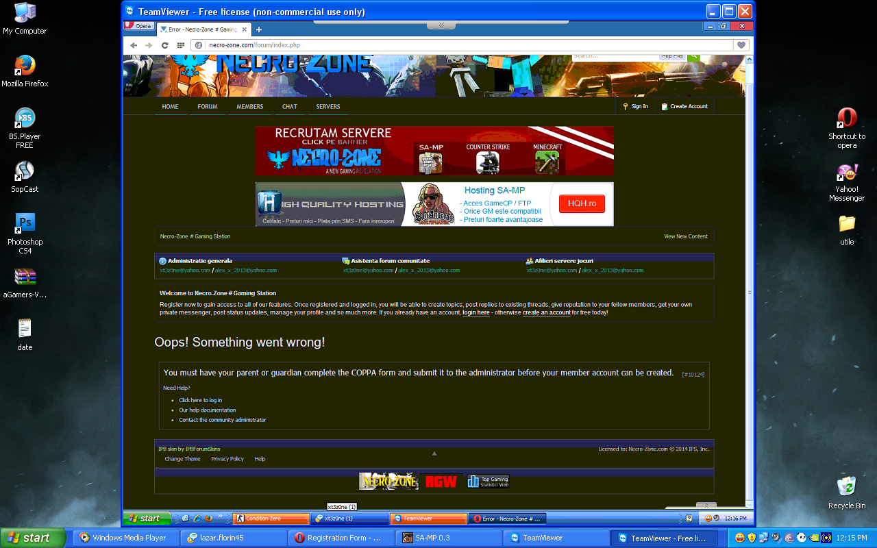Screen dimensions: 877x548
Task: Open the CHAT menu item
Action: tap(290, 107)
